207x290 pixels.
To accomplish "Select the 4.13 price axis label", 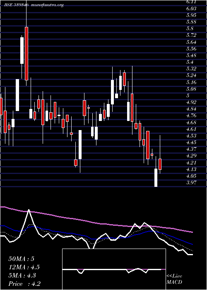I will (191, 169).
